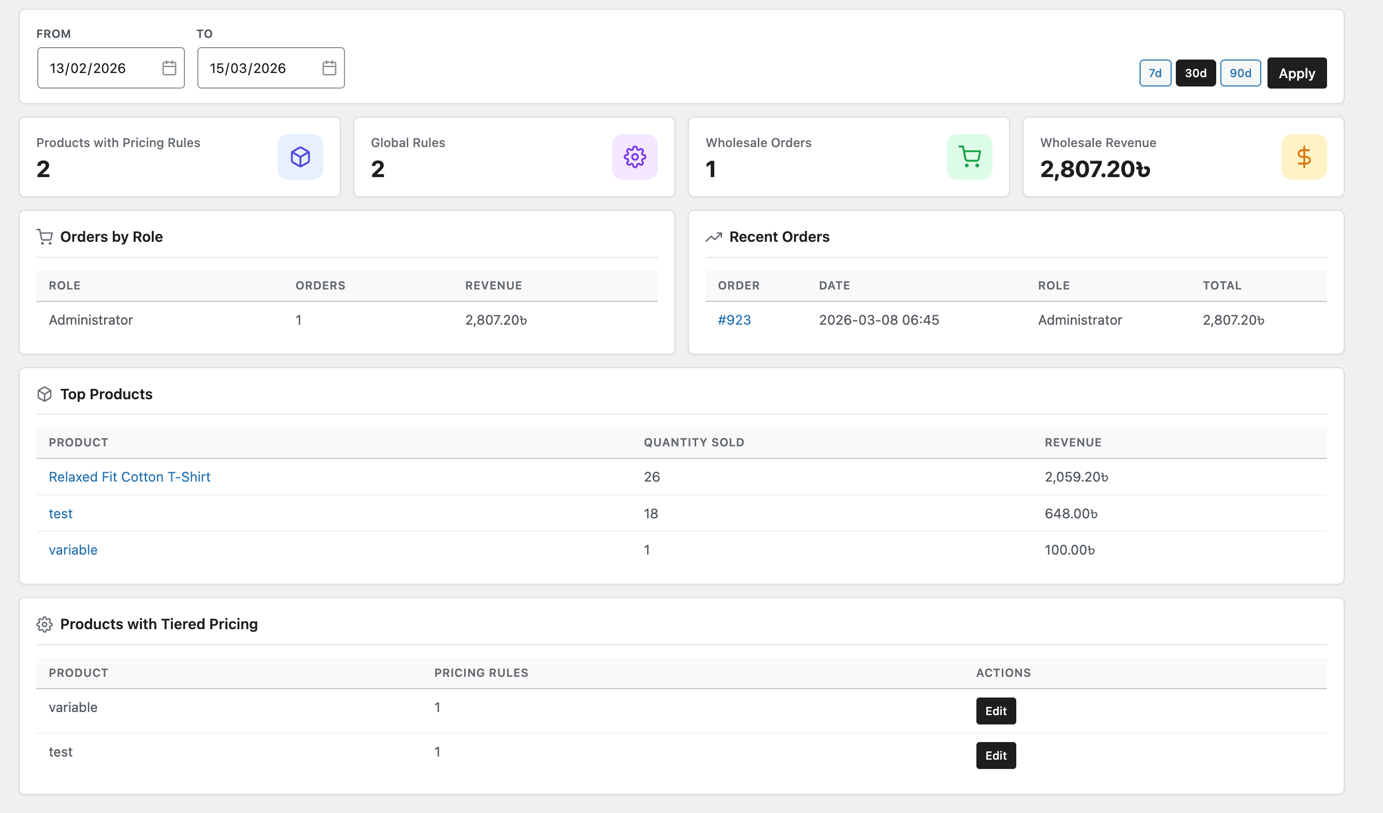This screenshot has height=813, width=1383.
Task: Click the package icon beside Top Products
Action: click(45, 394)
